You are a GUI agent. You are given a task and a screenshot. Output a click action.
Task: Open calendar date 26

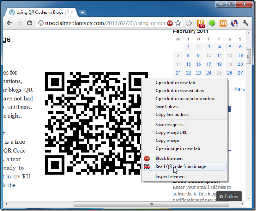coord(230,73)
